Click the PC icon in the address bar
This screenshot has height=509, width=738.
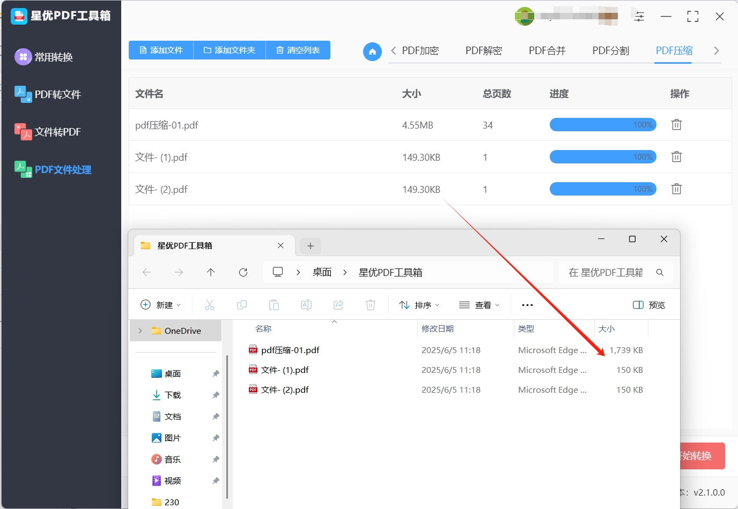tap(278, 272)
